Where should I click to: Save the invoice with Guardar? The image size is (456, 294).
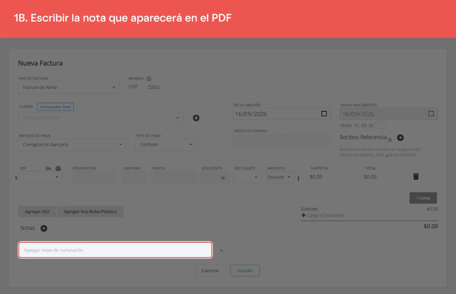pos(245,271)
